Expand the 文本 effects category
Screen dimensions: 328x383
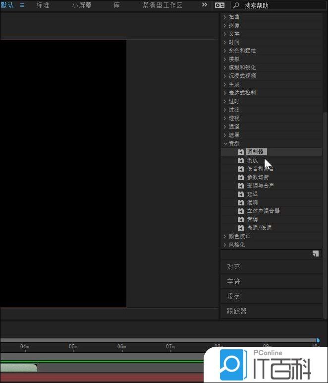(x=225, y=34)
